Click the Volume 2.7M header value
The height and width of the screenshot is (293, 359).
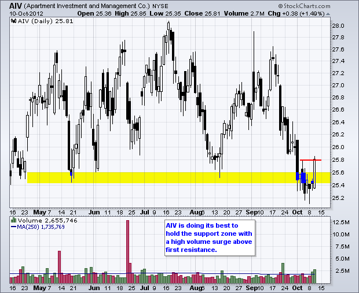(244, 13)
